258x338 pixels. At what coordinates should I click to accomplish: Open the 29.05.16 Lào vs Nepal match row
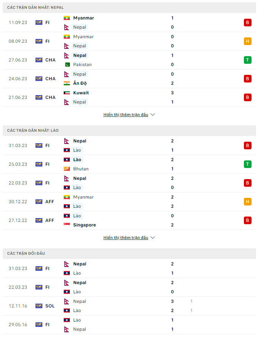pyautogui.click(x=129, y=325)
